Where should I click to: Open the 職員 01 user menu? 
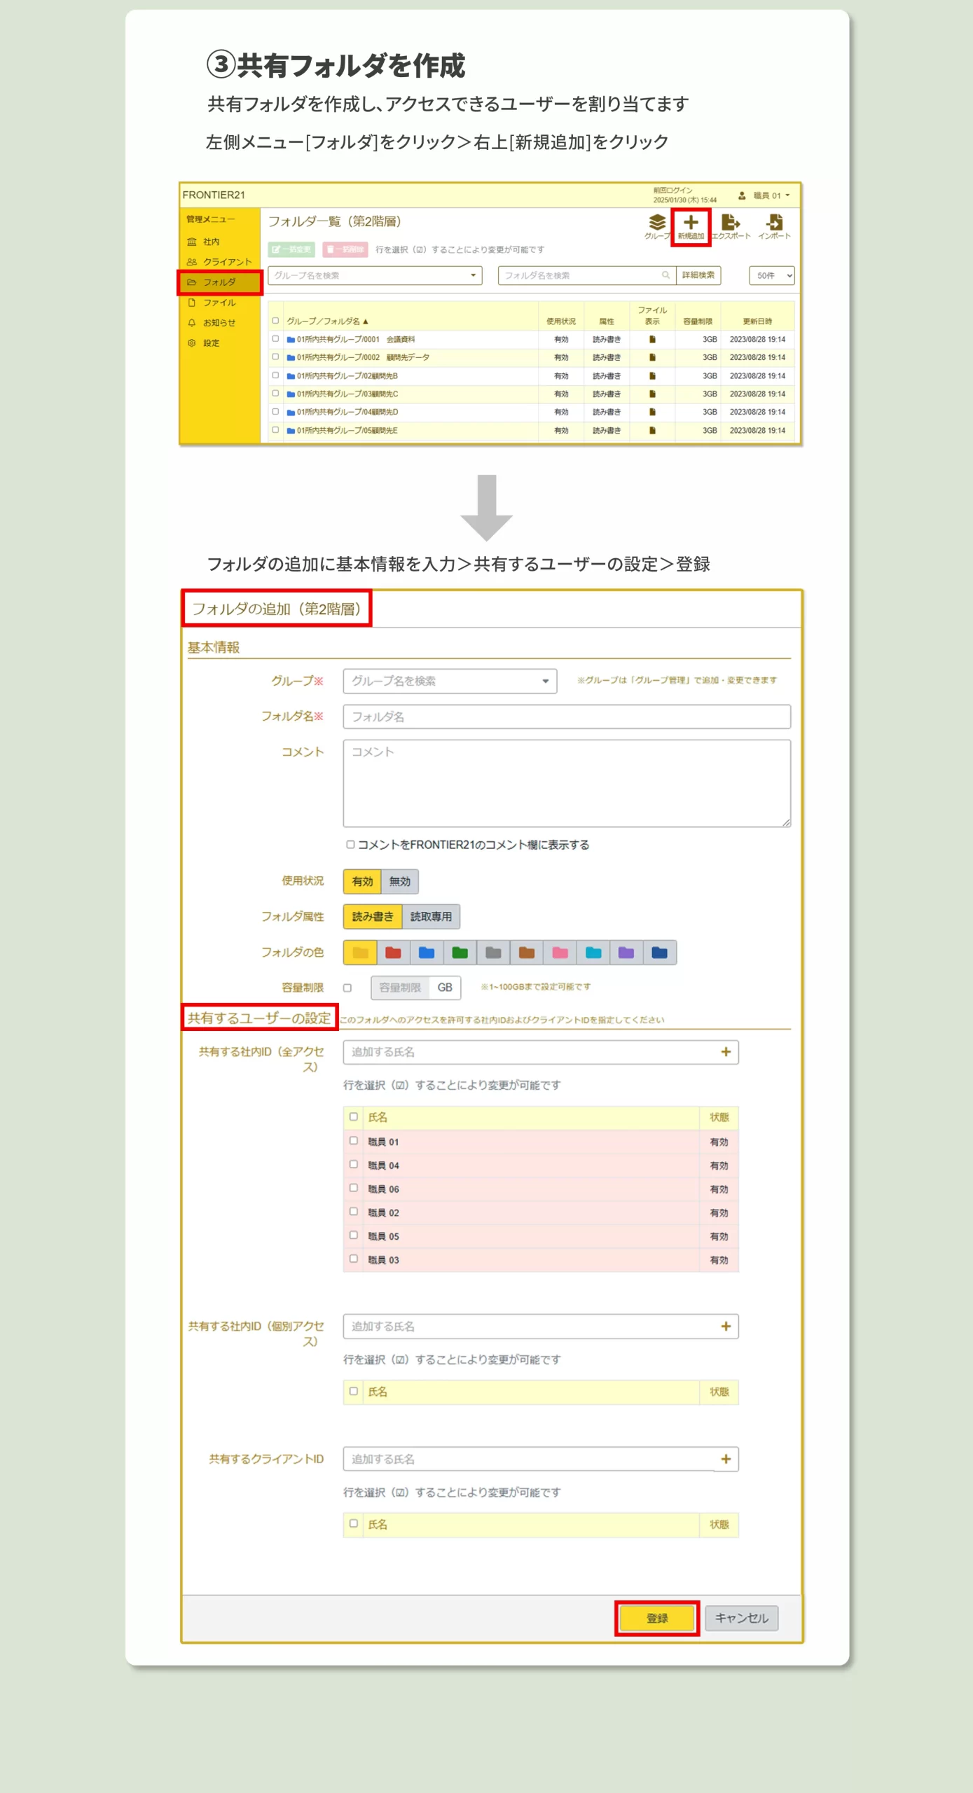(x=765, y=195)
